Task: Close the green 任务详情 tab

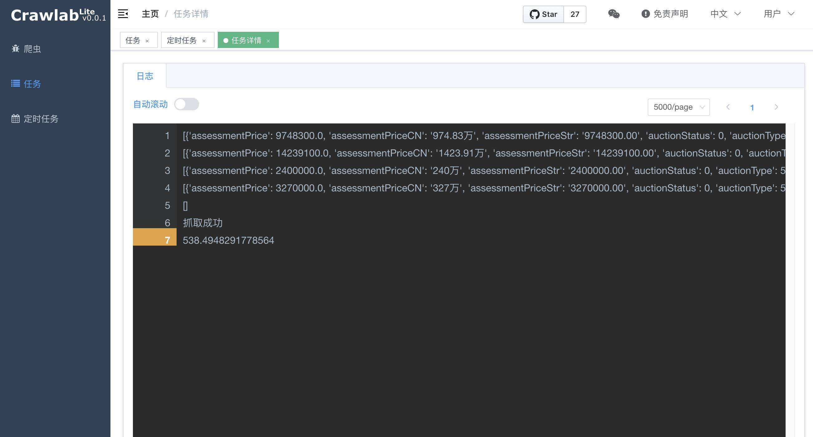Action: (x=268, y=41)
